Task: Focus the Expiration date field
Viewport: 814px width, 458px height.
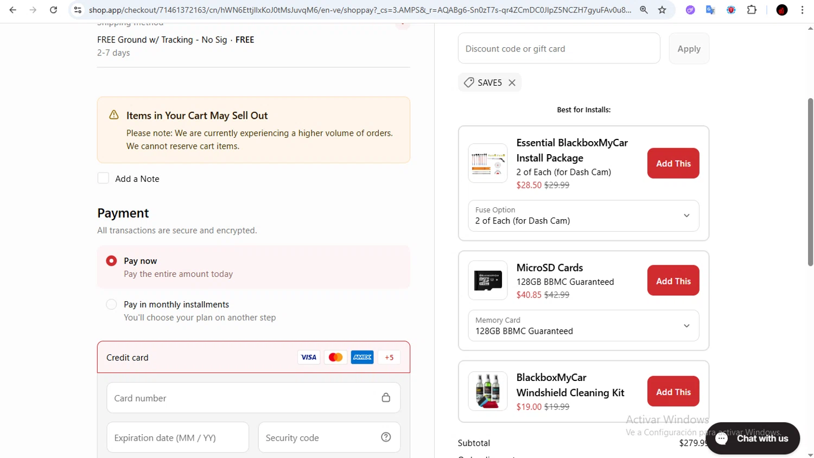Action: pos(177,437)
